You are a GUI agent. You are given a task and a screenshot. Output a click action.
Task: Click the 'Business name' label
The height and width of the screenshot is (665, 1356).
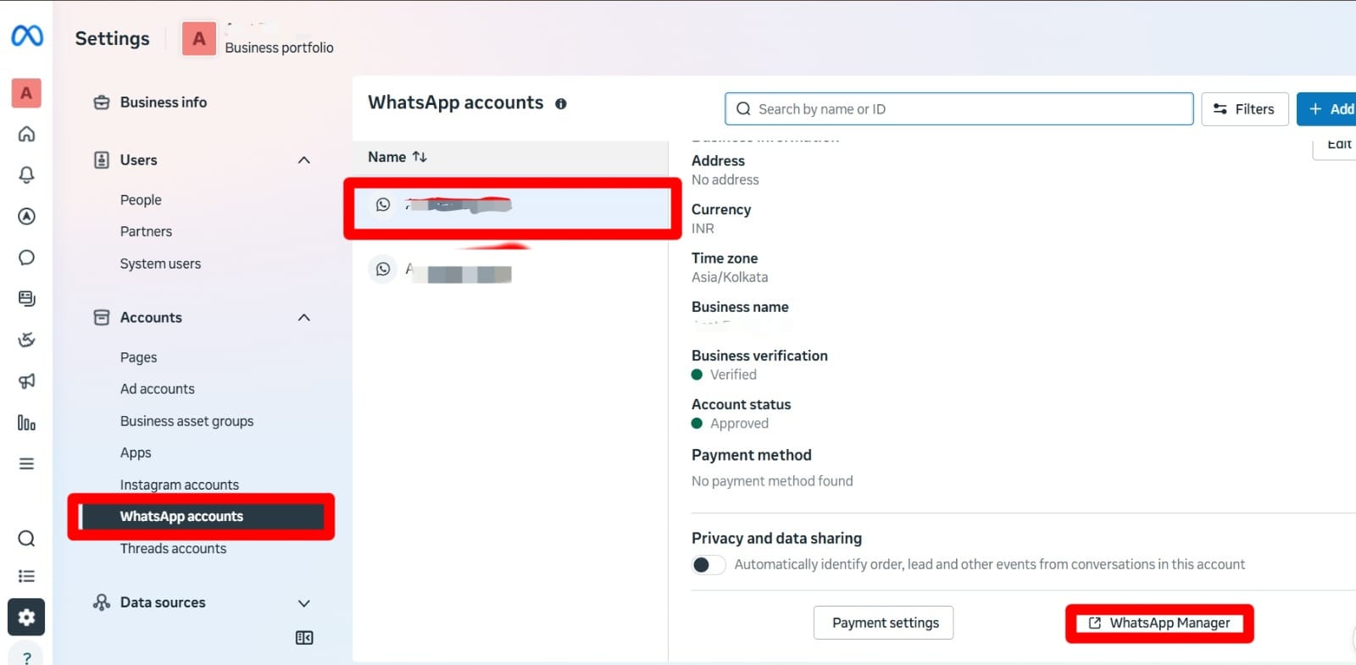click(x=740, y=307)
